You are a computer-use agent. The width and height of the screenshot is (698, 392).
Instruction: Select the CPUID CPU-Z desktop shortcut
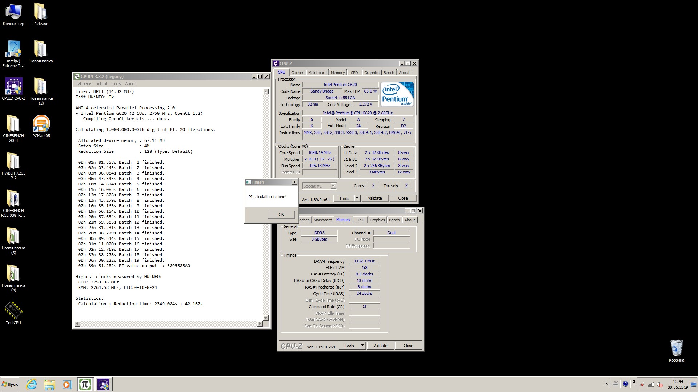click(13, 89)
